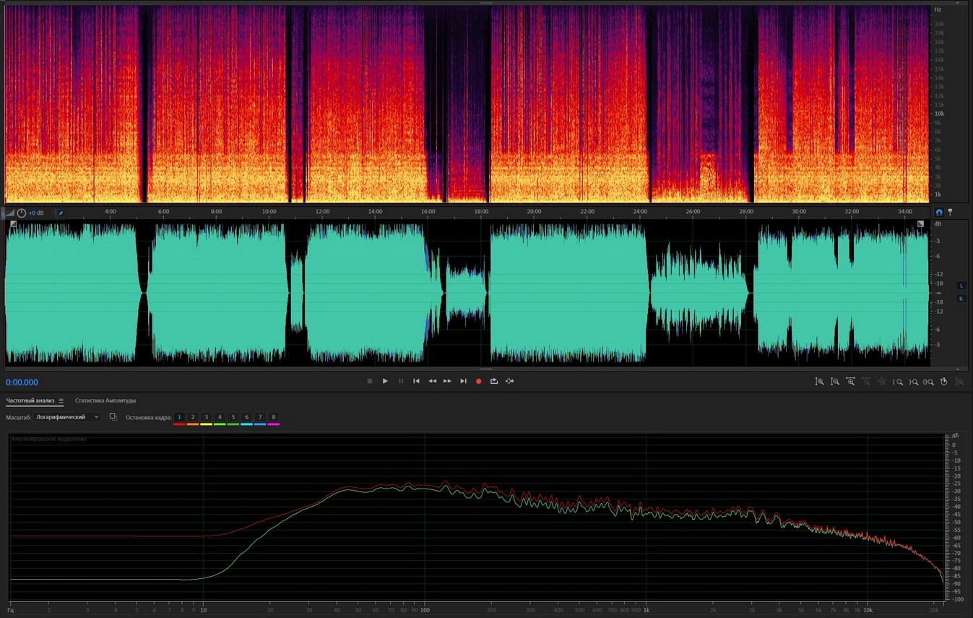Zoom out amplitude icon
The image size is (973, 618).
834,382
